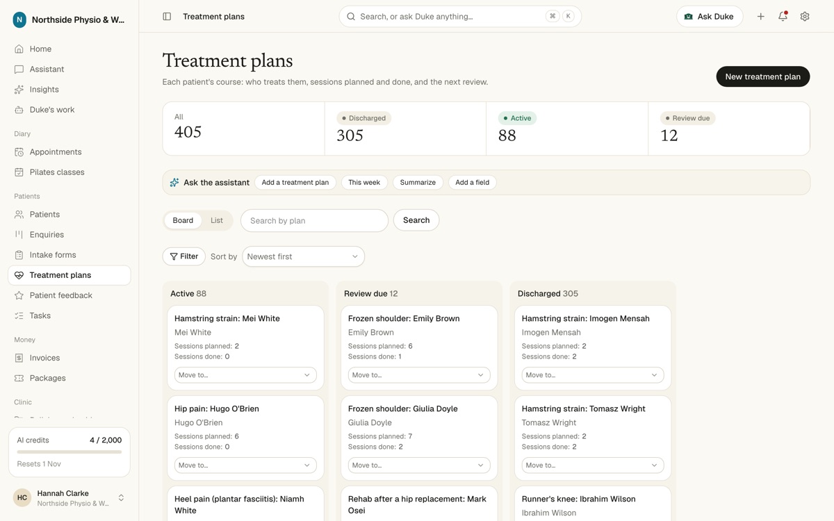
Task: Open Frozen shoulder: Giulia Doyle card
Action: [419, 438]
